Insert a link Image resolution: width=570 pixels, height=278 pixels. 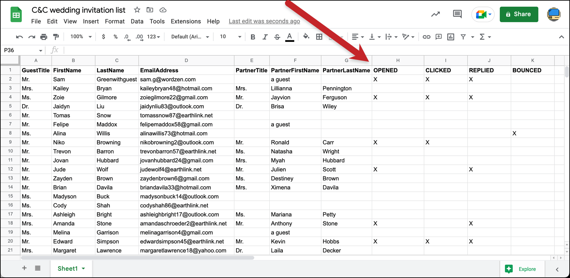(426, 37)
